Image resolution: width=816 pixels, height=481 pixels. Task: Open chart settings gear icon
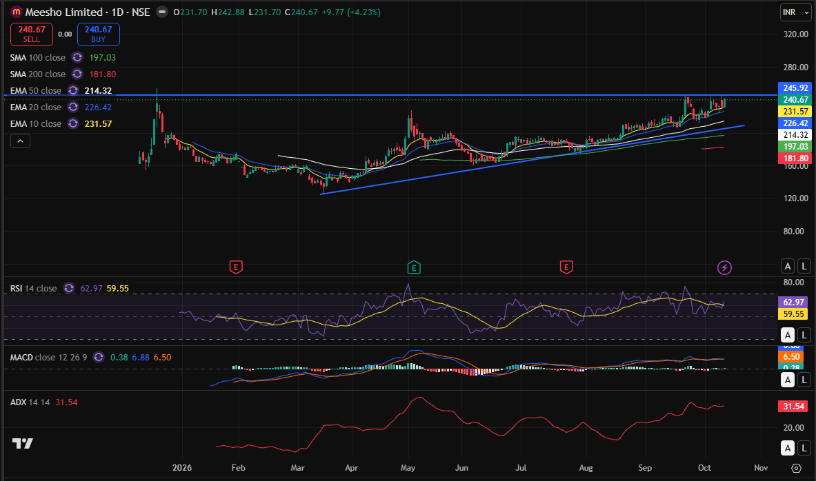click(x=796, y=468)
